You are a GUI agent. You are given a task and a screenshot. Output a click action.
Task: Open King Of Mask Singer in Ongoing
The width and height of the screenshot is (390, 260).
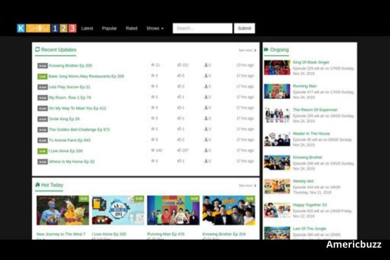[x=311, y=62]
